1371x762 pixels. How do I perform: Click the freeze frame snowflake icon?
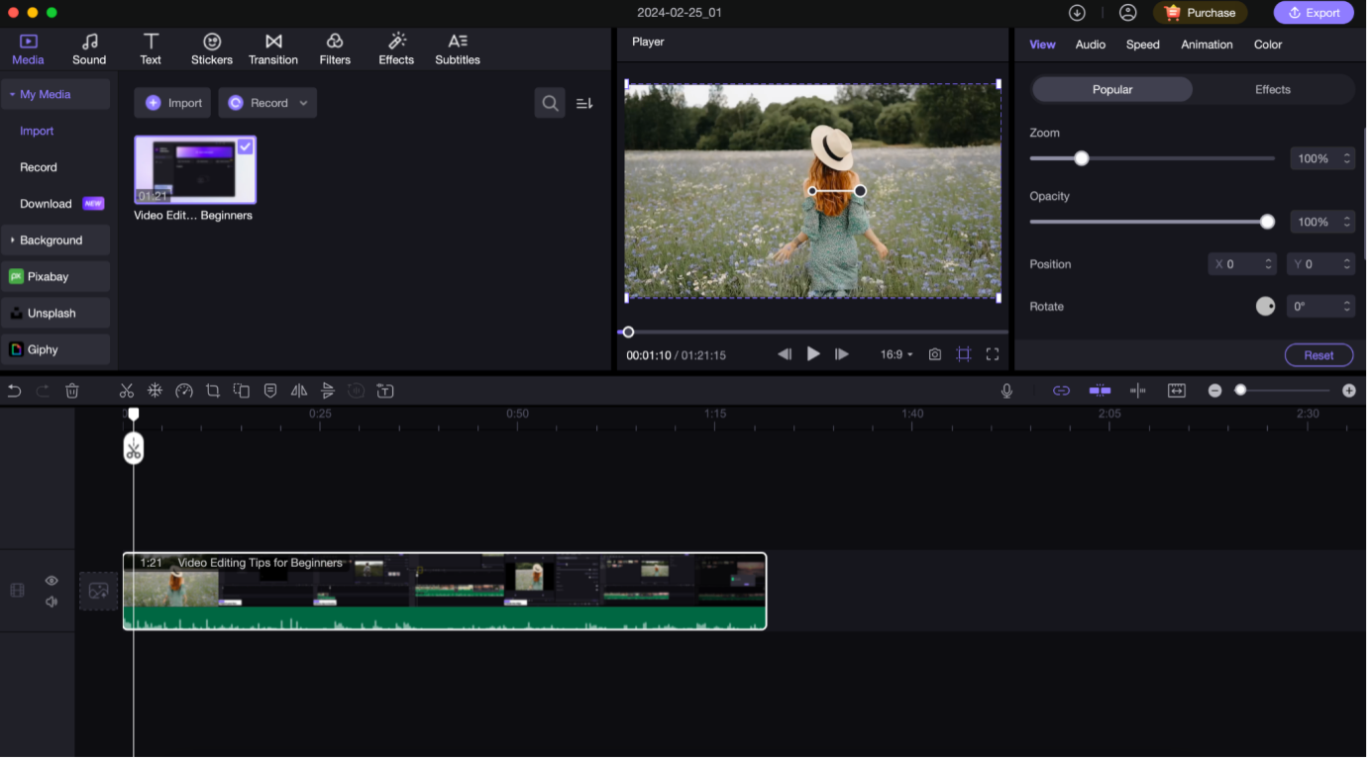click(x=155, y=392)
